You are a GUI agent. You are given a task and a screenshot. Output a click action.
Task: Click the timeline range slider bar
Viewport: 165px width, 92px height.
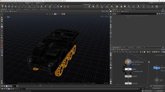82,89
